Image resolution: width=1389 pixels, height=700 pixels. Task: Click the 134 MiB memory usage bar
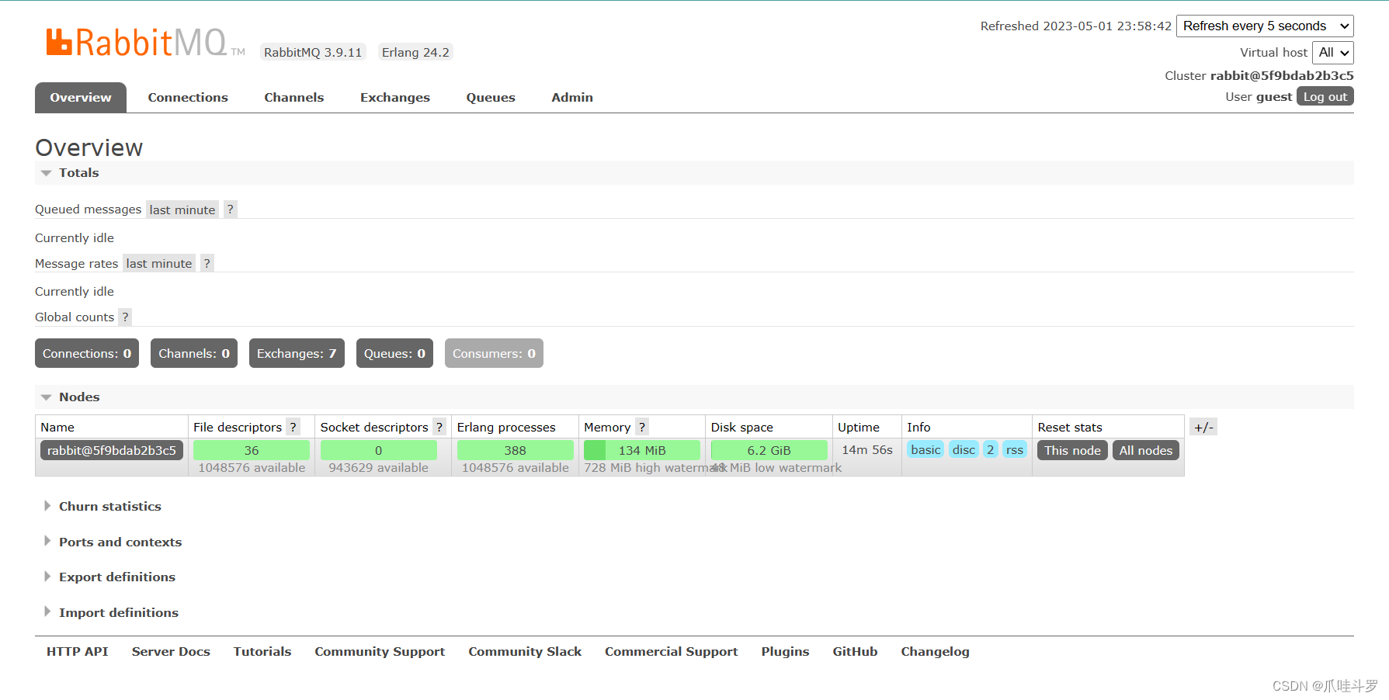(642, 450)
